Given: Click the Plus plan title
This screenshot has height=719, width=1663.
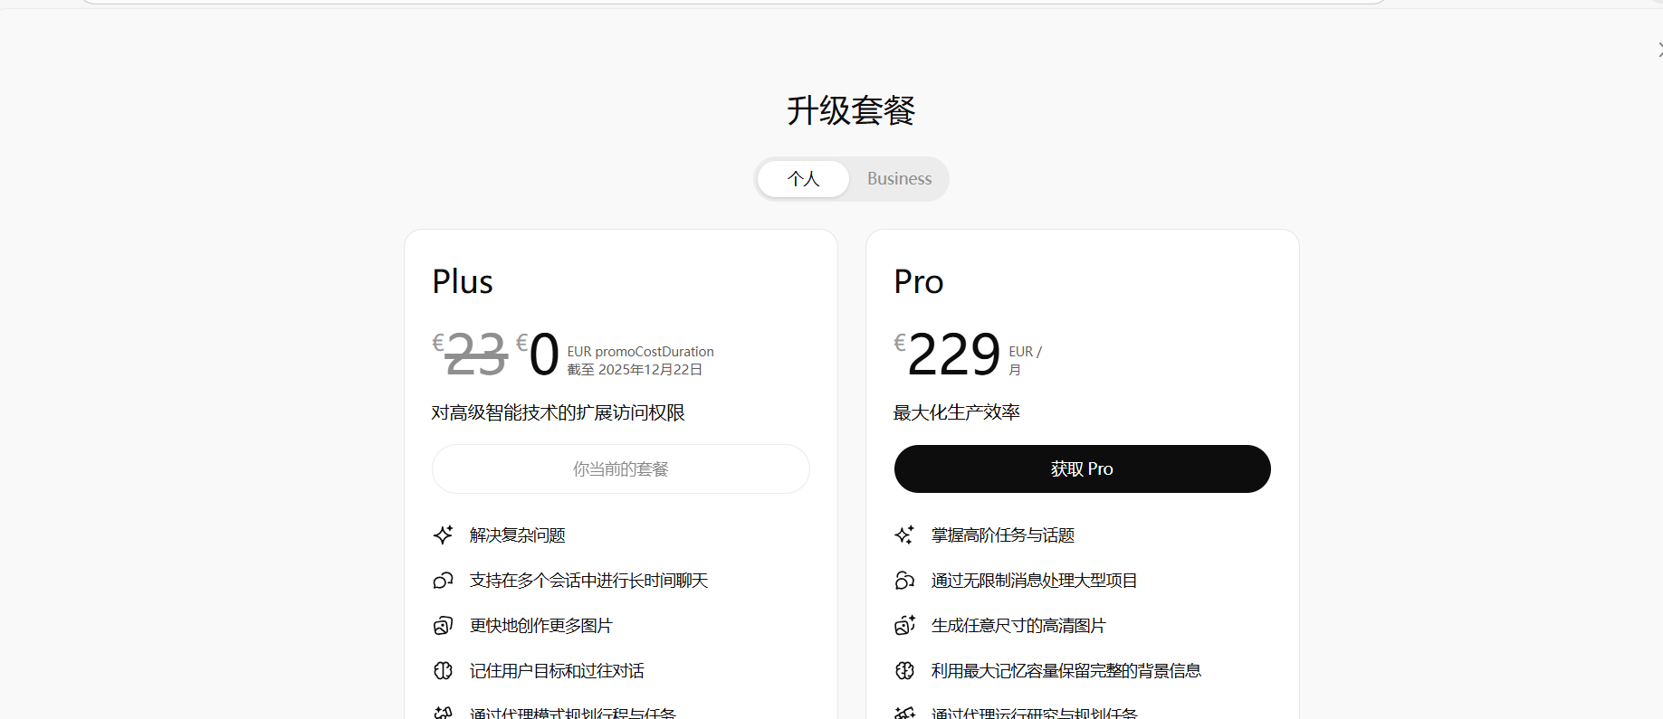Looking at the screenshot, I should 463,281.
